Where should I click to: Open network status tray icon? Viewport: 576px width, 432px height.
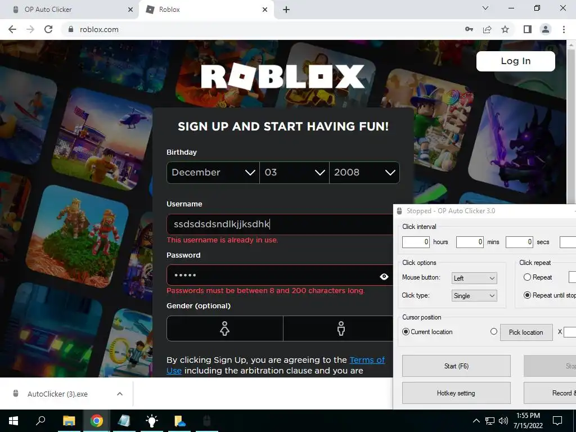coord(490,421)
